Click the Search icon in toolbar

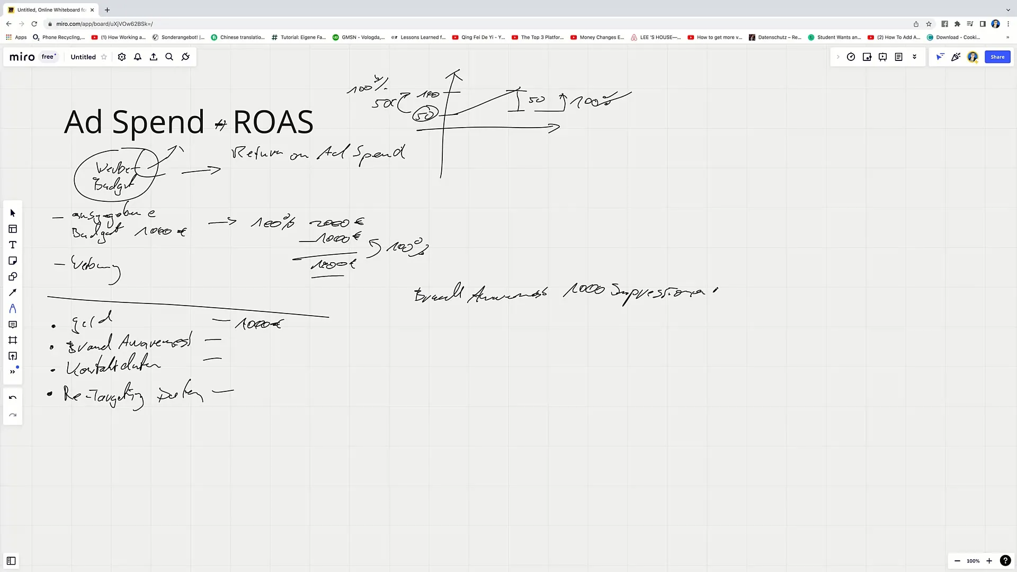coord(169,57)
